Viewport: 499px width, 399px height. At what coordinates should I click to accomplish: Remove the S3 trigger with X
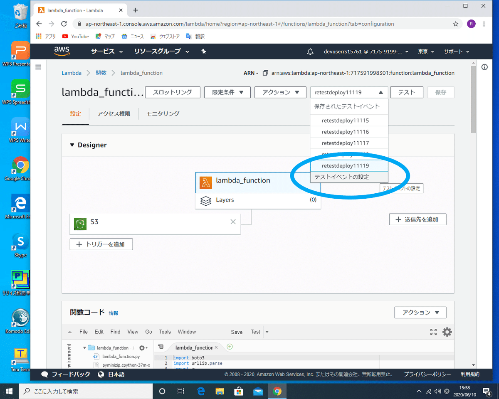(233, 222)
